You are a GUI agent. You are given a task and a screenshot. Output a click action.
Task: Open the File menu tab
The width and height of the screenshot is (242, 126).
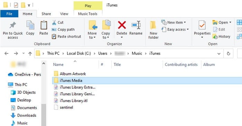tap(9, 14)
